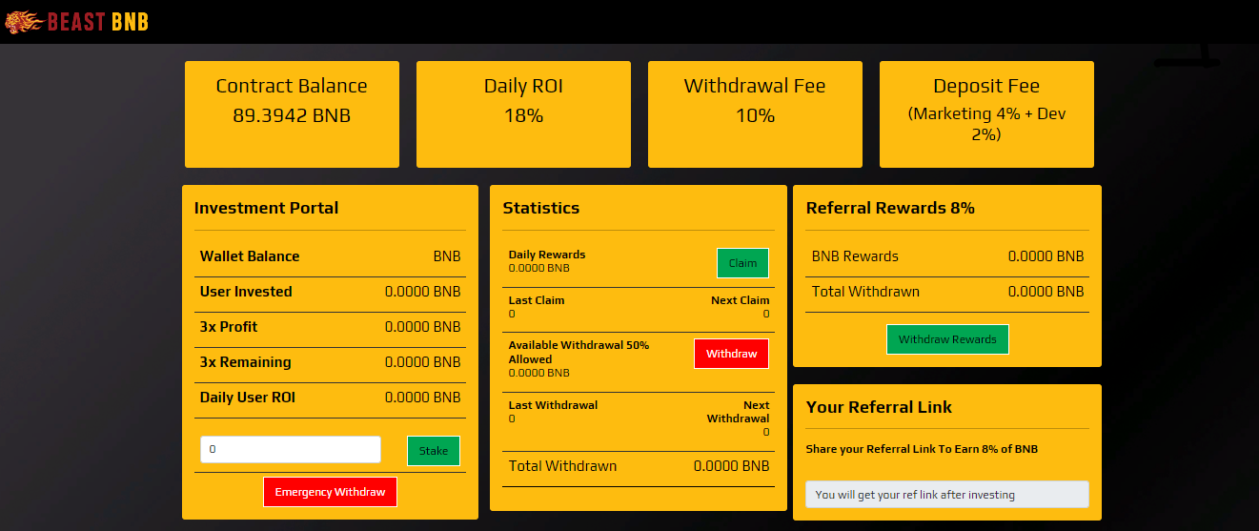Claim daily rewards with the Claim button
The height and width of the screenshot is (531, 1259).
click(x=742, y=263)
